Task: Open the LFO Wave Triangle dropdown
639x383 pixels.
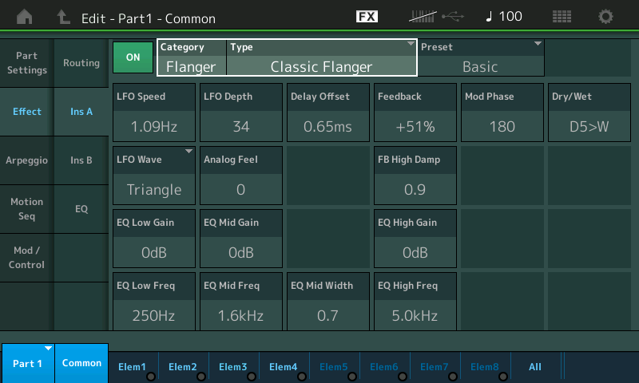Action: pyautogui.click(x=154, y=176)
